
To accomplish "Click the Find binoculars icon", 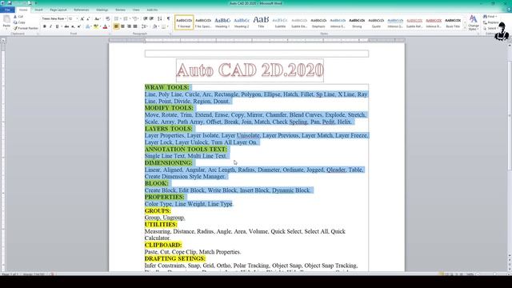I will point(486,17).
